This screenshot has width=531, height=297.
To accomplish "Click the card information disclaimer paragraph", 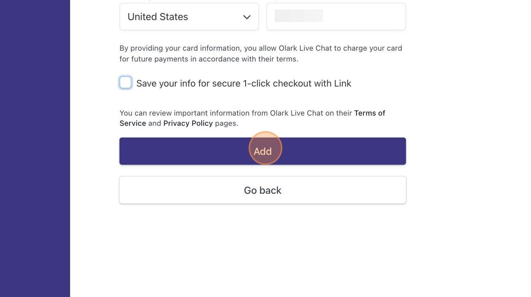I will pyautogui.click(x=260, y=48).
